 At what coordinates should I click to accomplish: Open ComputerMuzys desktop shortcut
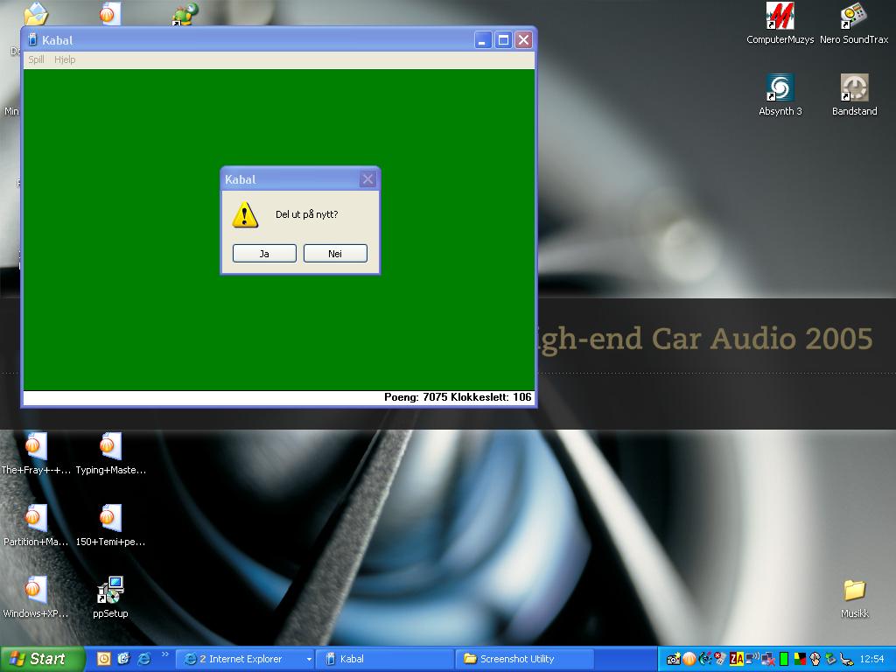(x=780, y=23)
